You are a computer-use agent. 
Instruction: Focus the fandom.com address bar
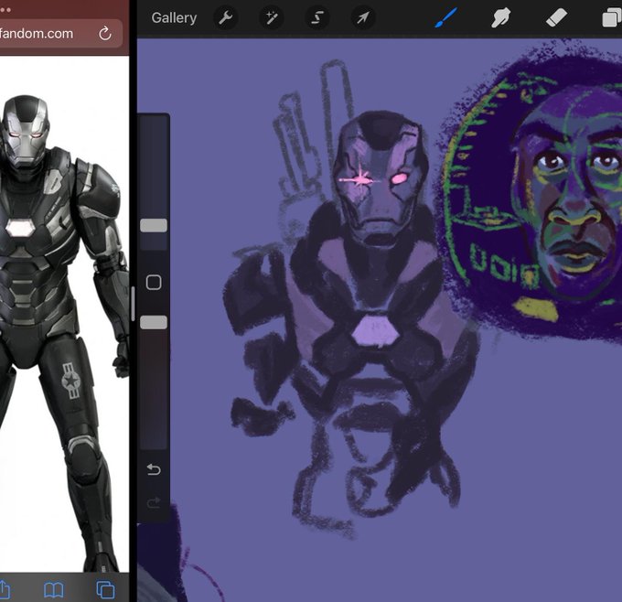[59, 34]
